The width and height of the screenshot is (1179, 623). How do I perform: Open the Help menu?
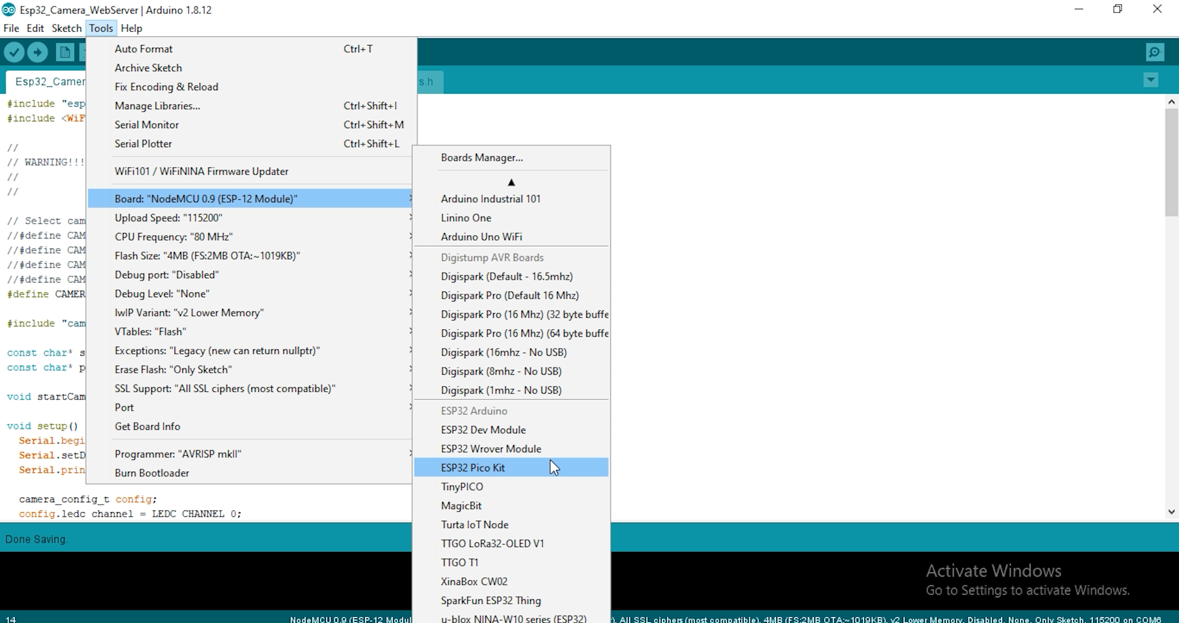tap(131, 28)
